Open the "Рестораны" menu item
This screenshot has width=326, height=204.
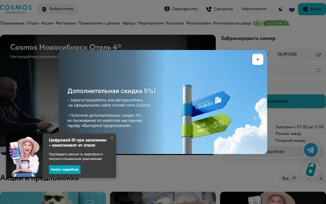(66, 23)
